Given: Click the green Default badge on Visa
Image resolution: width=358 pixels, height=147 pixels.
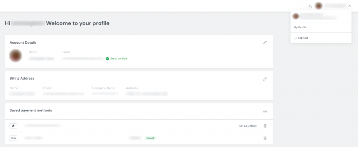Looking at the screenshot, I should click(150, 138).
